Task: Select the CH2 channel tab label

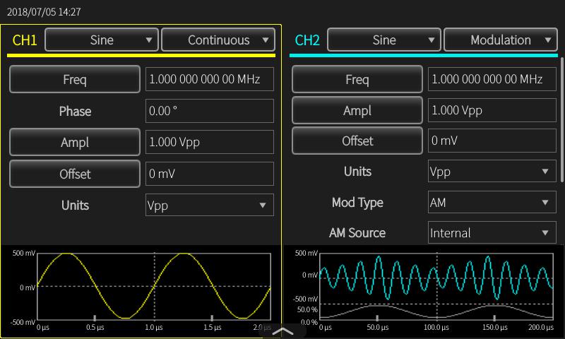Action: click(x=307, y=40)
